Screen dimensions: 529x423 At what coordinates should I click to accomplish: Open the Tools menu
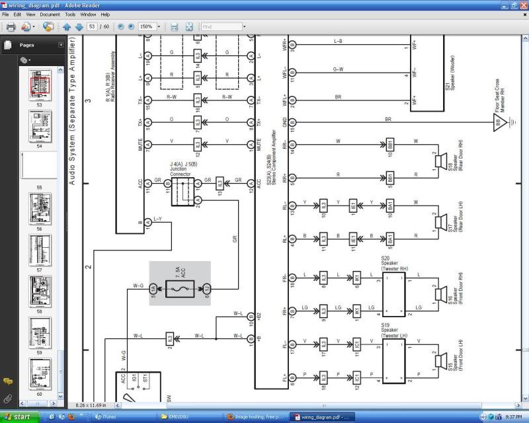click(70, 15)
